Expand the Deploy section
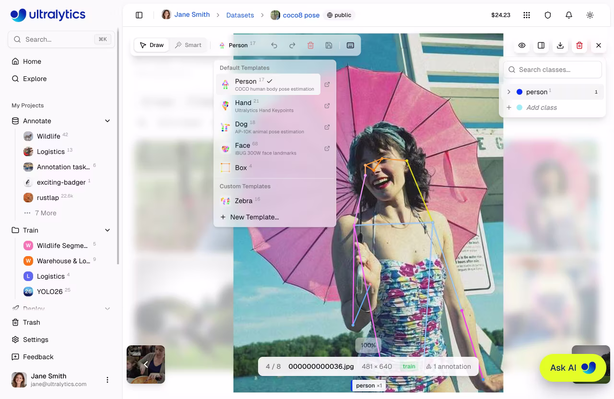Screen dimensions: 614x399 coord(107,308)
